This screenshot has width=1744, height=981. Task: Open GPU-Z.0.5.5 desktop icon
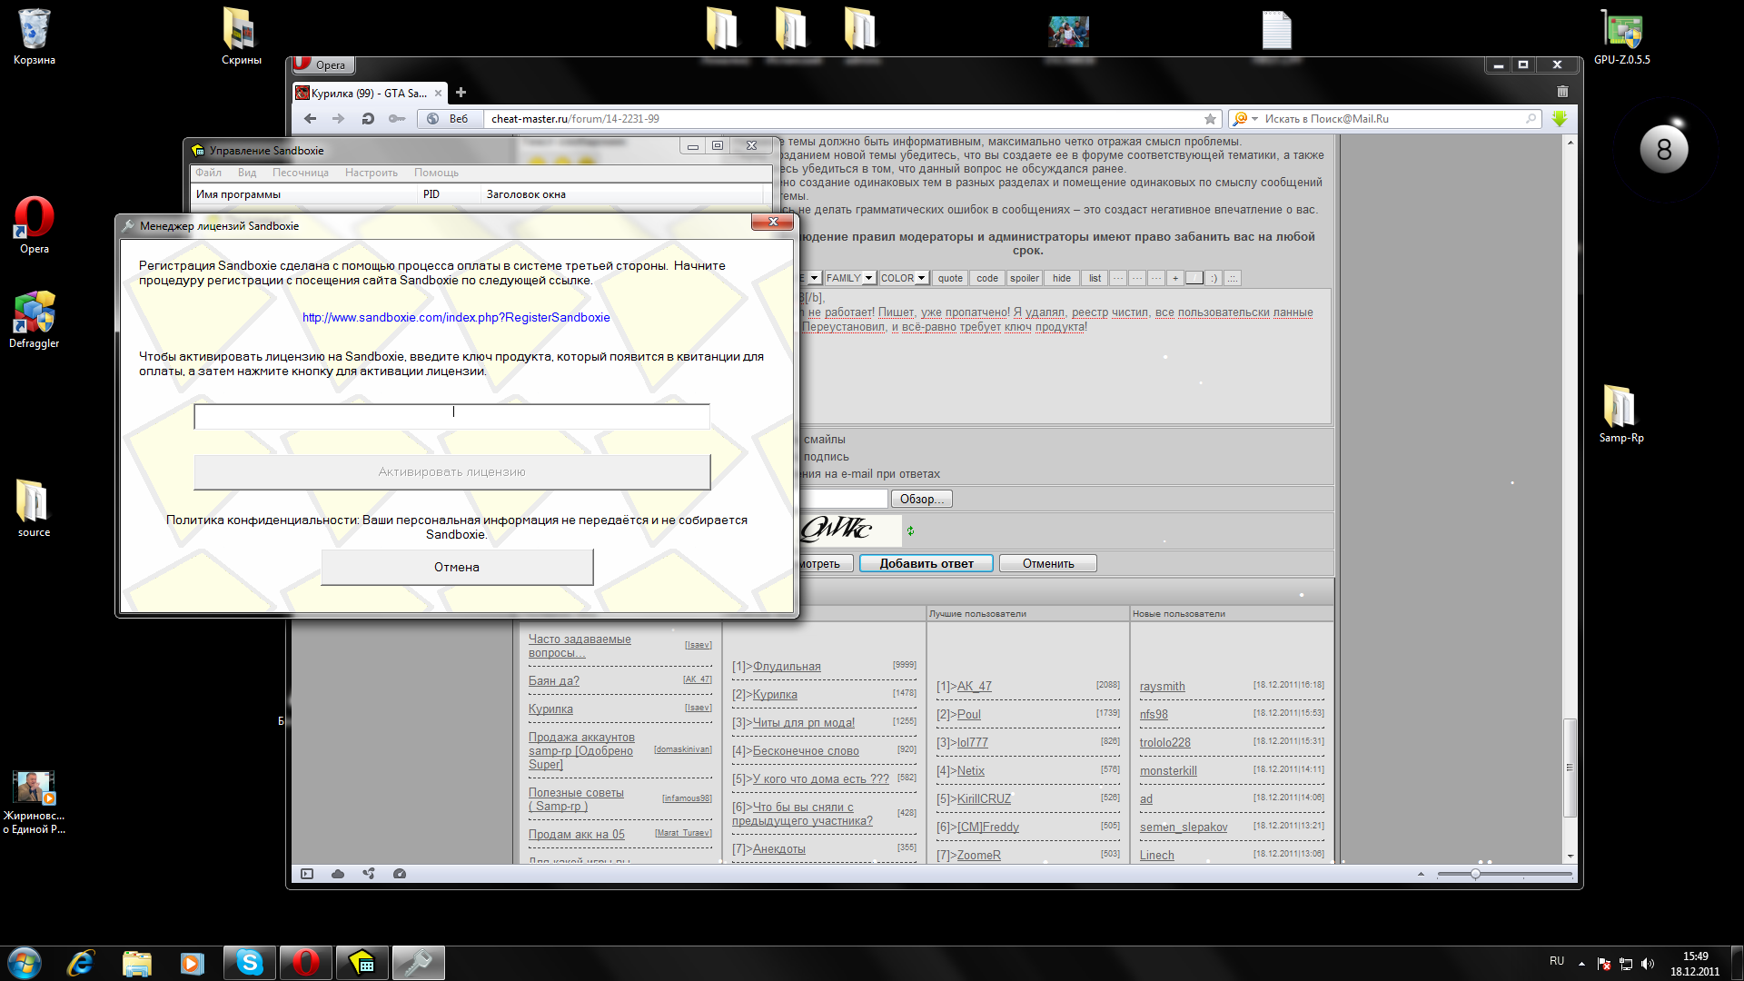click(1621, 37)
